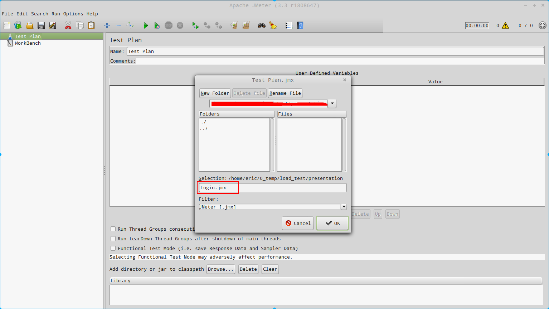This screenshot has height=309, width=549.
Task: Click the Clear gear-broom icon
Action: 234,25
